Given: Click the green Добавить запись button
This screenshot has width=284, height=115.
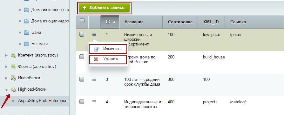Looking at the screenshot, I should point(104,8).
